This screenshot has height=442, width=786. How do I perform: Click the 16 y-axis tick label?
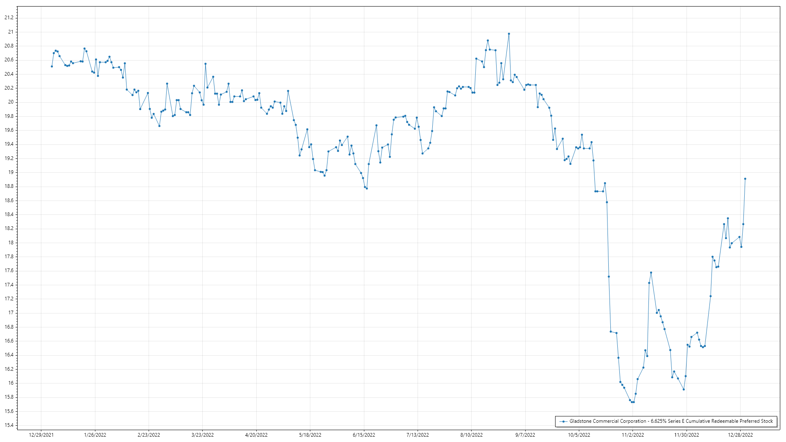click(11, 383)
